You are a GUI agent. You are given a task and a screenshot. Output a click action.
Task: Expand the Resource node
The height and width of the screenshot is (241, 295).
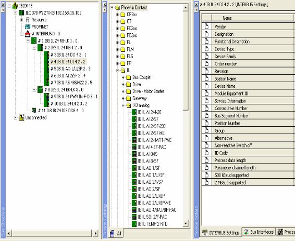(x=22, y=20)
